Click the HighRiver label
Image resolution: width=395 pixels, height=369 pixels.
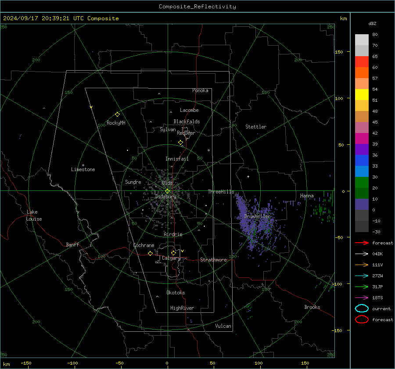(x=182, y=308)
